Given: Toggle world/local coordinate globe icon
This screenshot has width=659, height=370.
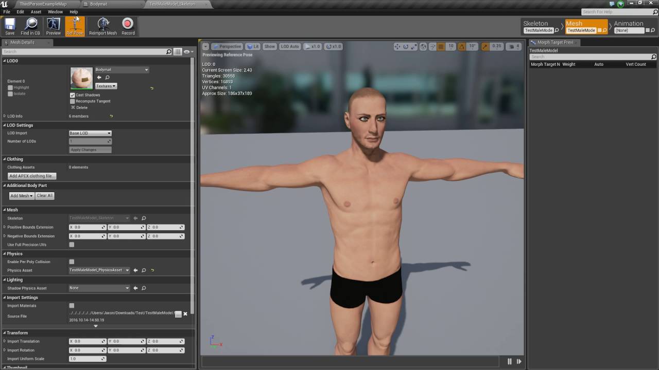Looking at the screenshot, I should (x=423, y=46).
